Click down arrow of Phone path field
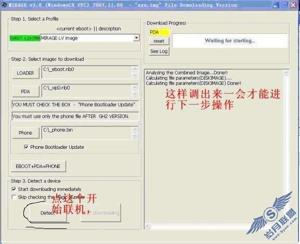Image resolution: width=300 pixels, height=244 pixels. [135, 136]
